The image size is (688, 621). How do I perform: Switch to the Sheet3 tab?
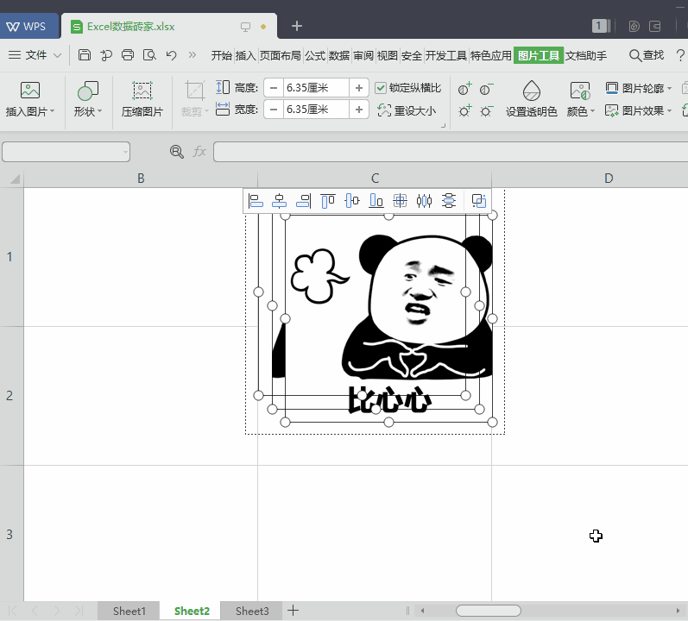coord(252,611)
